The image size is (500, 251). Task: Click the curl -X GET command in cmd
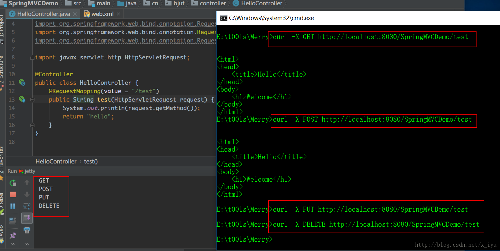(370, 37)
